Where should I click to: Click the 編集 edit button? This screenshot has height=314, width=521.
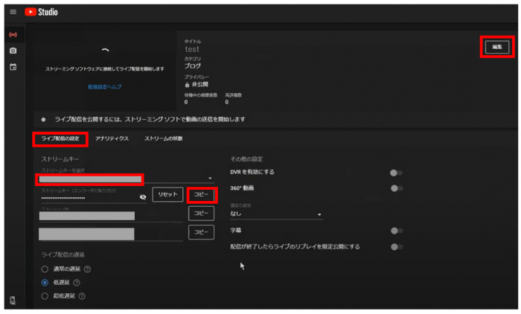coord(498,47)
